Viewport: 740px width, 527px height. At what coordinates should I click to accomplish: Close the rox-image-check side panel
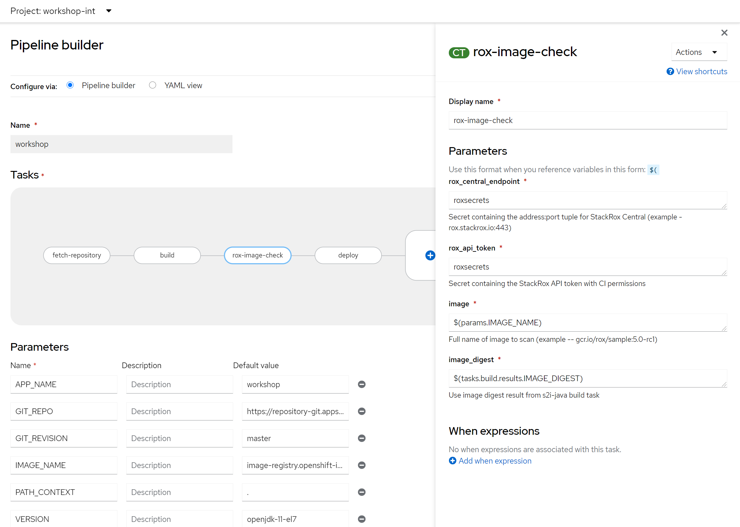(724, 33)
